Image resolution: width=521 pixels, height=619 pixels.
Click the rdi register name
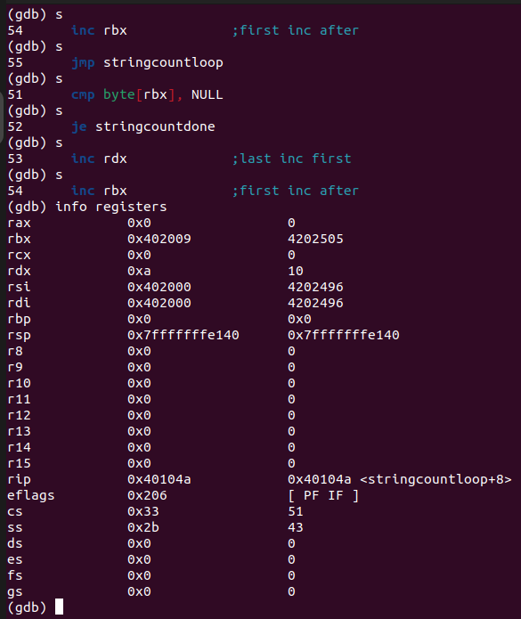(x=19, y=303)
